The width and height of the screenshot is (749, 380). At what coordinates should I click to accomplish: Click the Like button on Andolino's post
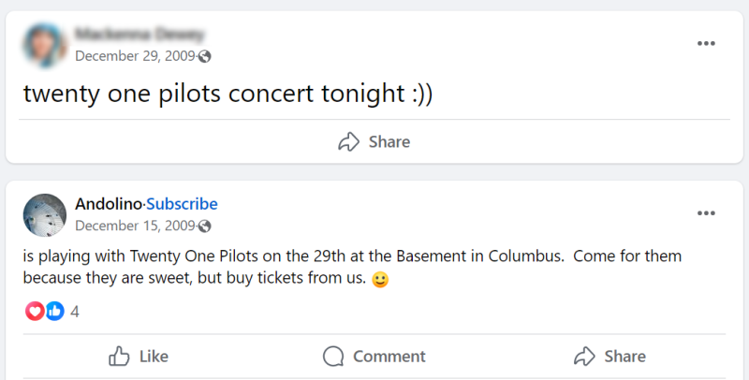click(138, 356)
